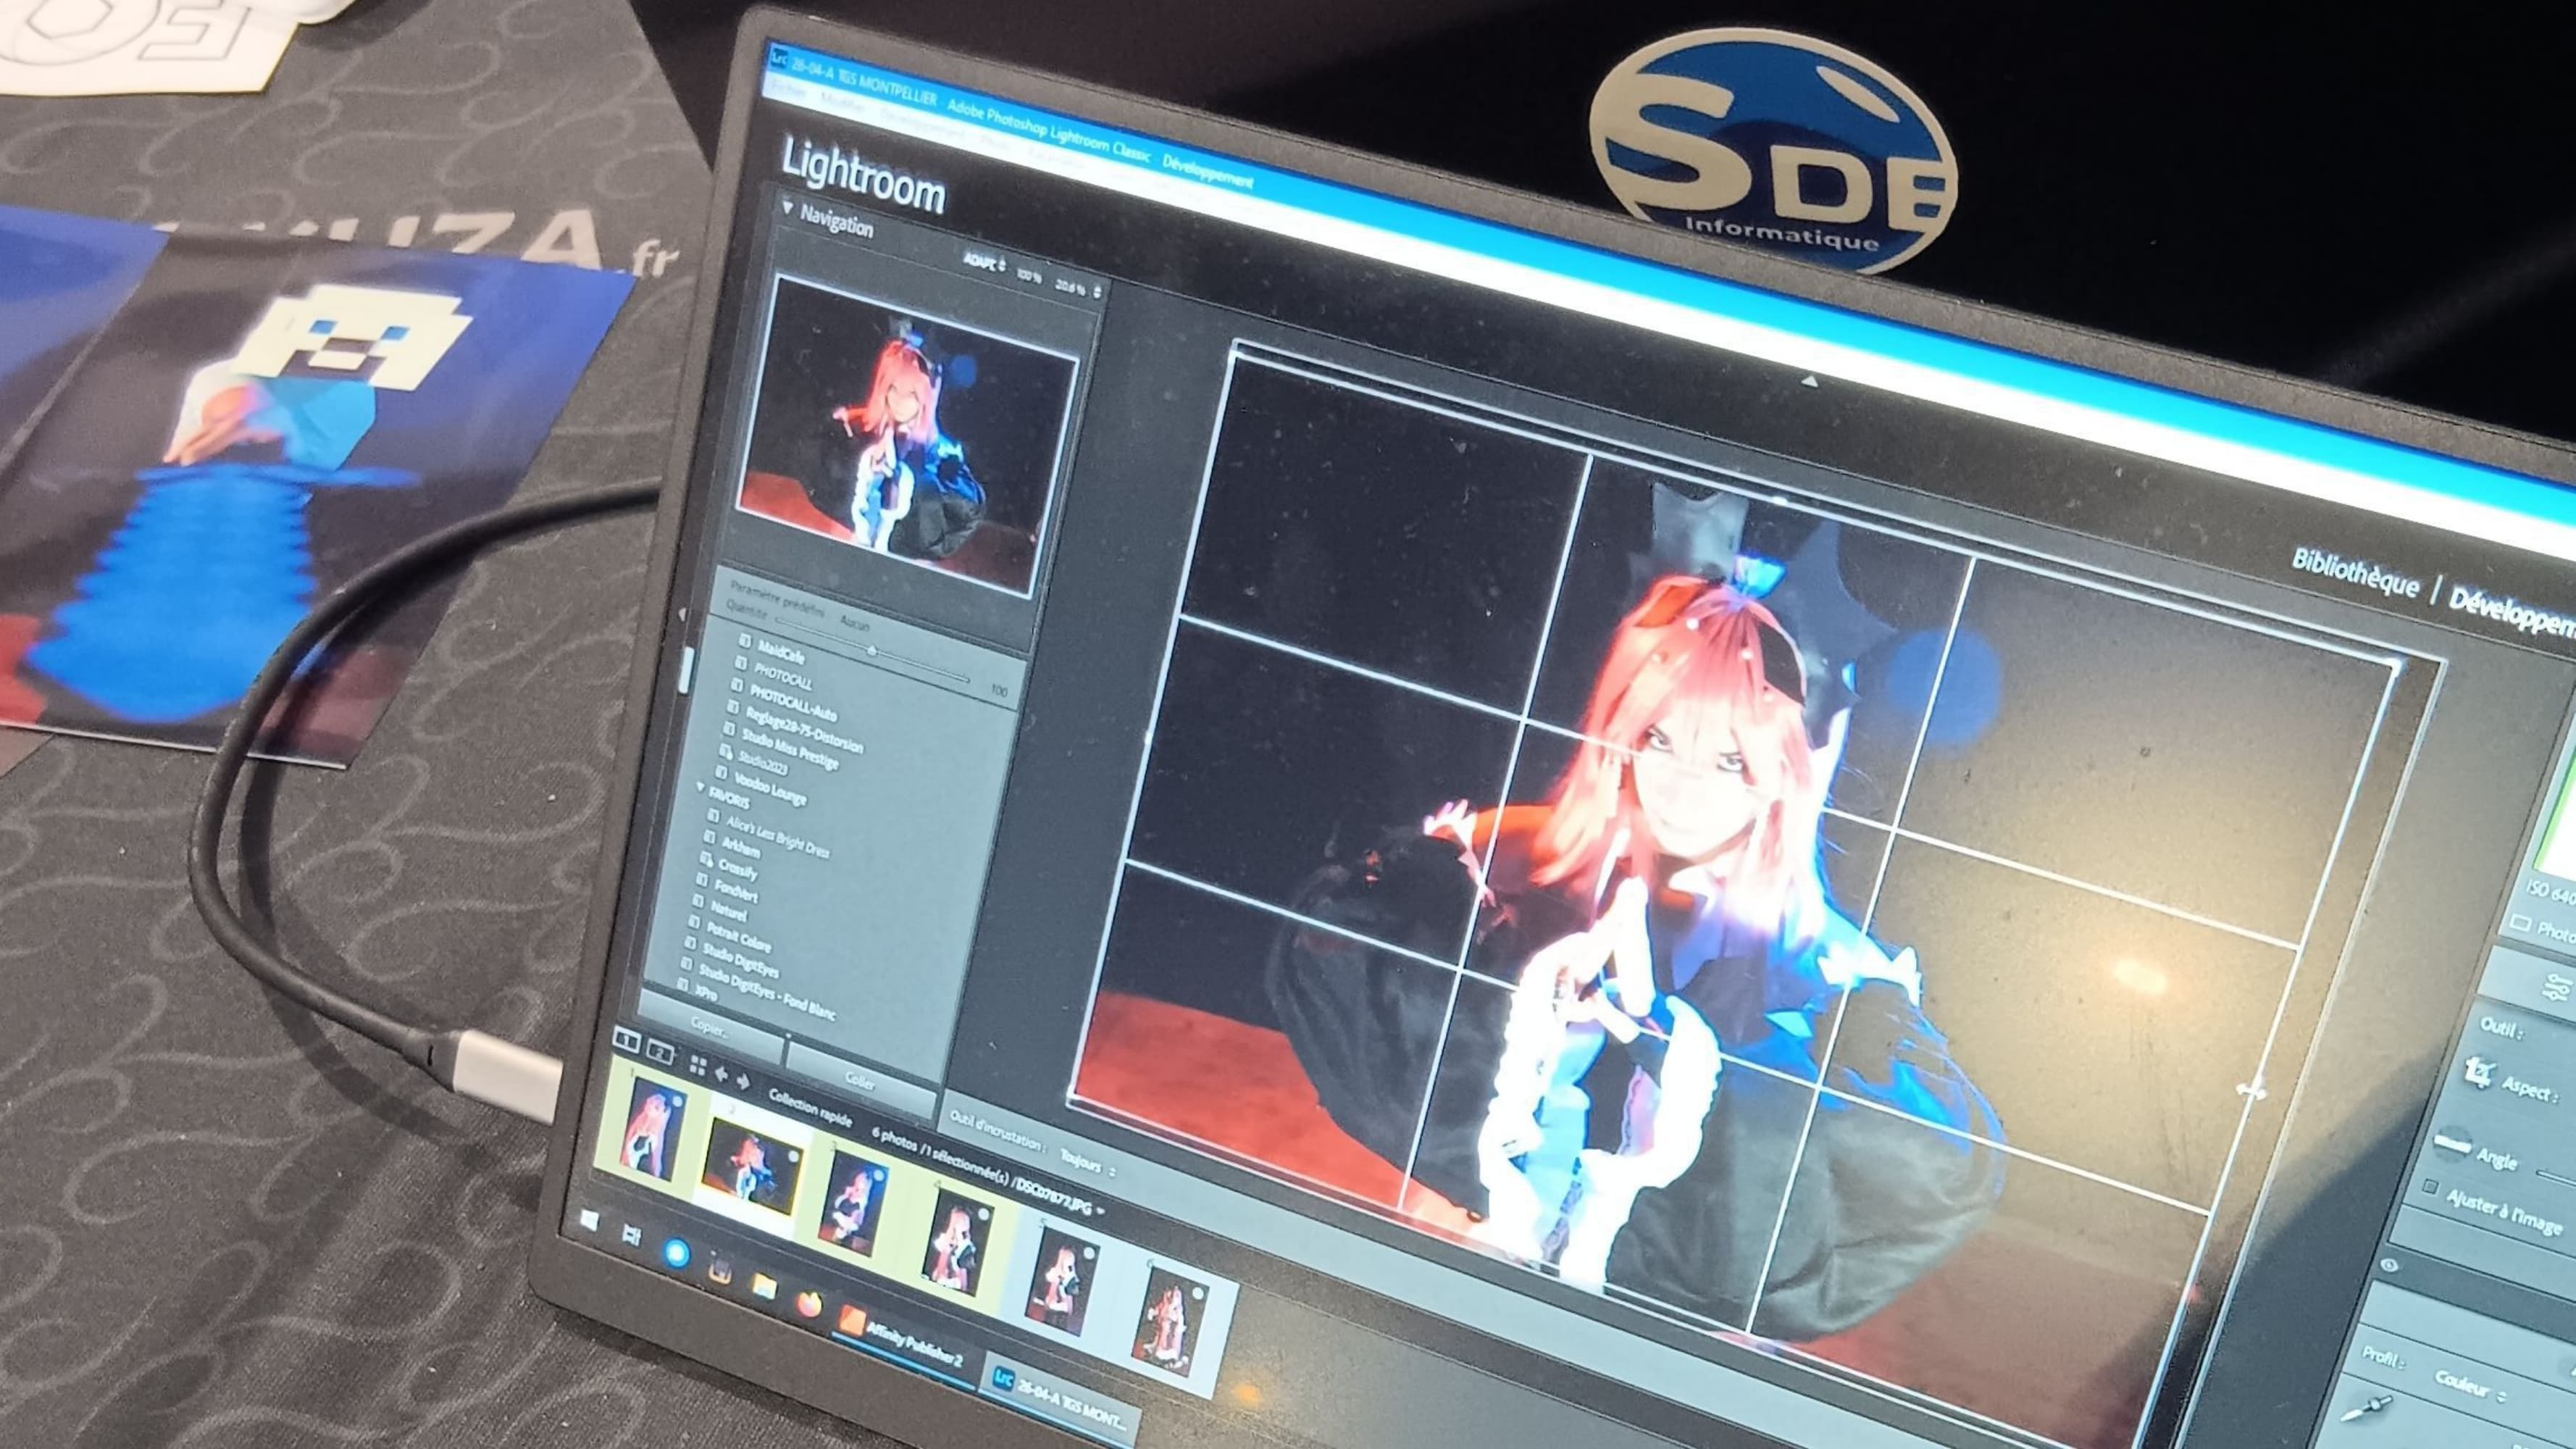
Task: Apply the Voodoo Lounge preset
Action: pyautogui.click(x=769, y=788)
